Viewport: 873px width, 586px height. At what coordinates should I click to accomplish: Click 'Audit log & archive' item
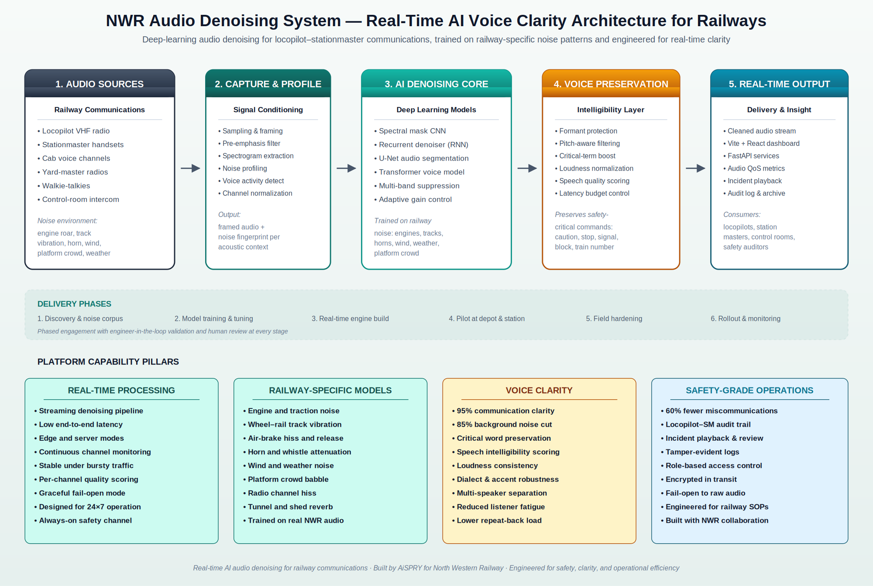point(754,193)
